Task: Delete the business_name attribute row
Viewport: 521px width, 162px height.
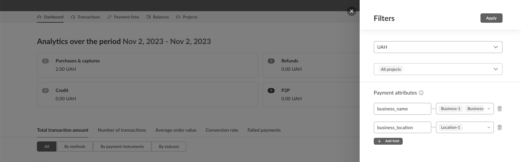Action: click(x=500, y=109)
